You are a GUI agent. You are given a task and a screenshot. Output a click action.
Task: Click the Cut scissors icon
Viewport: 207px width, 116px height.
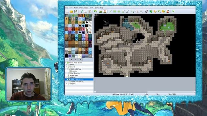coord(82,12)
